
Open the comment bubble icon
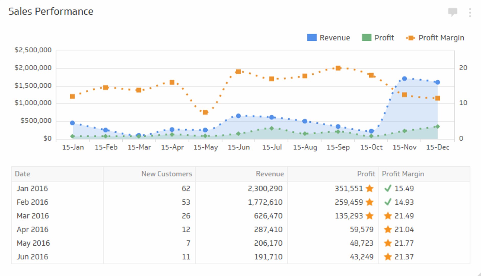[x=452, y=12]
